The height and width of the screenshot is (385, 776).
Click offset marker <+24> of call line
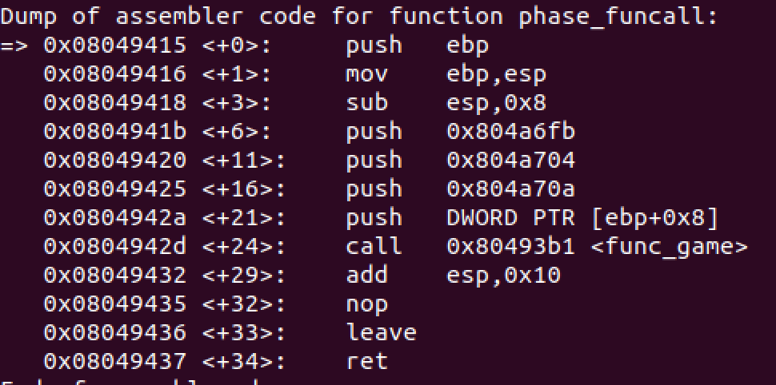[244, 246]
